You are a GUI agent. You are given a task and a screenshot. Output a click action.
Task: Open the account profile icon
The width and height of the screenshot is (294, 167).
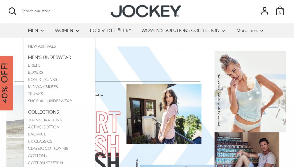(264, 11)
